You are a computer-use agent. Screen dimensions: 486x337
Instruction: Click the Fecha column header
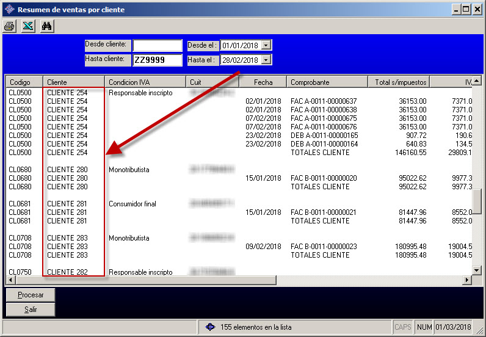pos(262,82)
